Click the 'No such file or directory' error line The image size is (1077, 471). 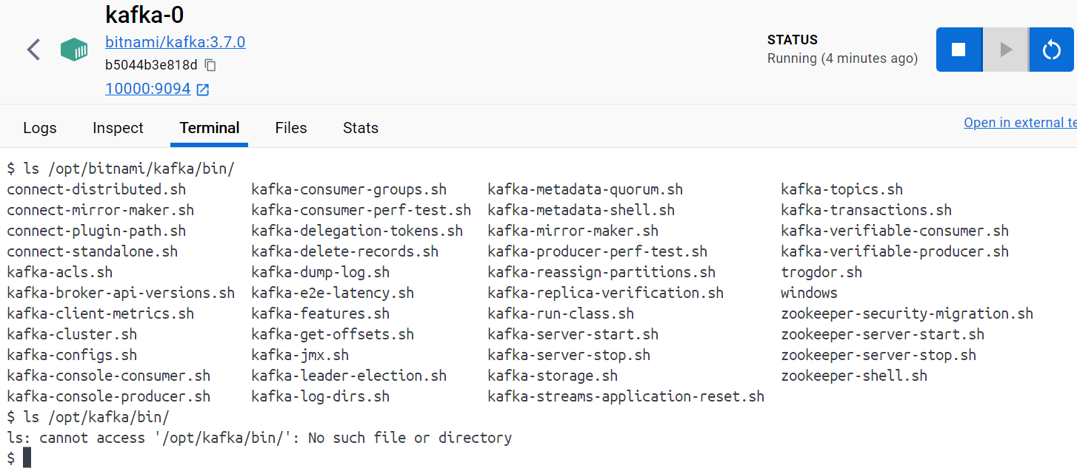click(x=259, y=438)
